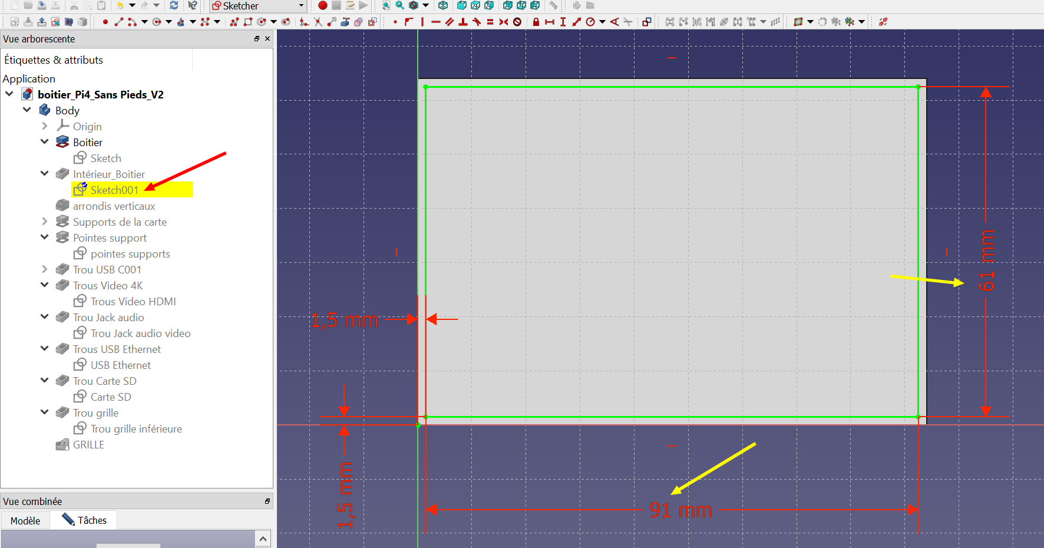The image size is (1044, 548).
Task: Apply the Perpendicular constraint
Action: click(463, 22)
